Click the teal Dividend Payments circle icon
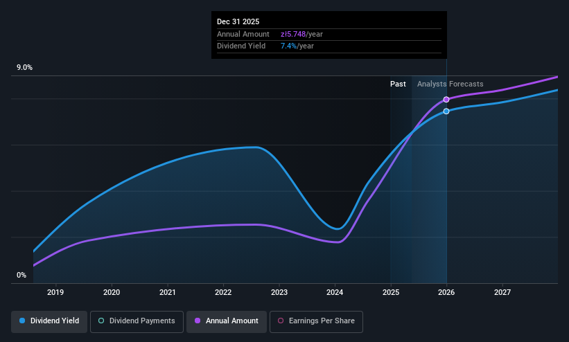The image size is (569, 342). click(101, 321)
